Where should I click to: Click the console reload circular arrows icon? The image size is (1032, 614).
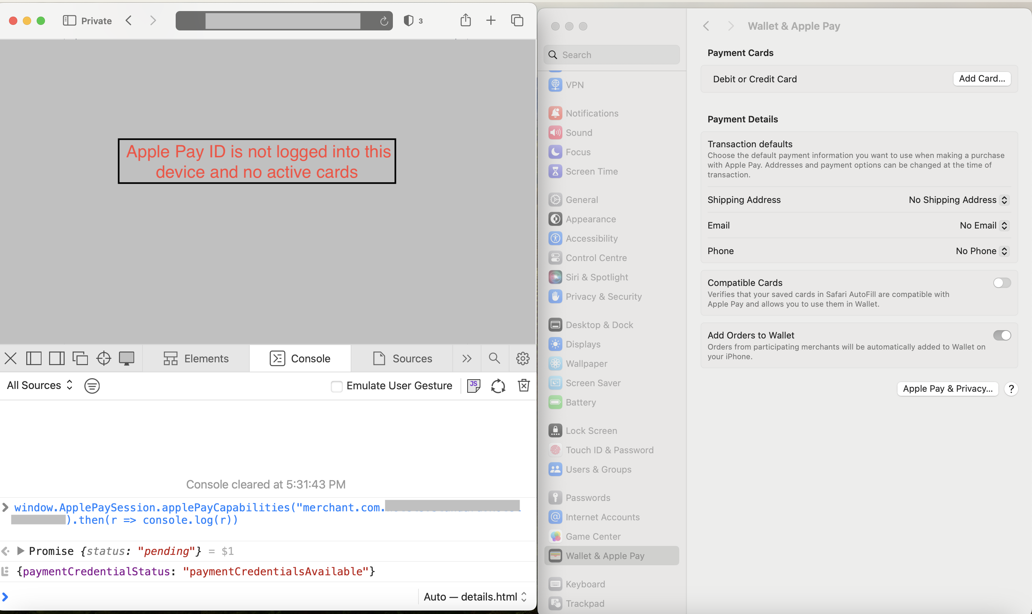click(x=498, y=386)
